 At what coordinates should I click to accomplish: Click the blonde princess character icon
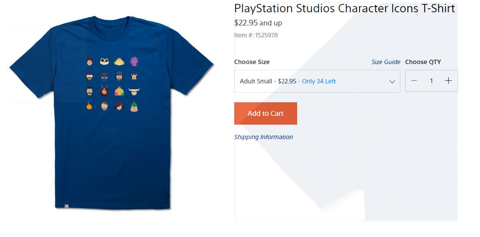(119, 61)
